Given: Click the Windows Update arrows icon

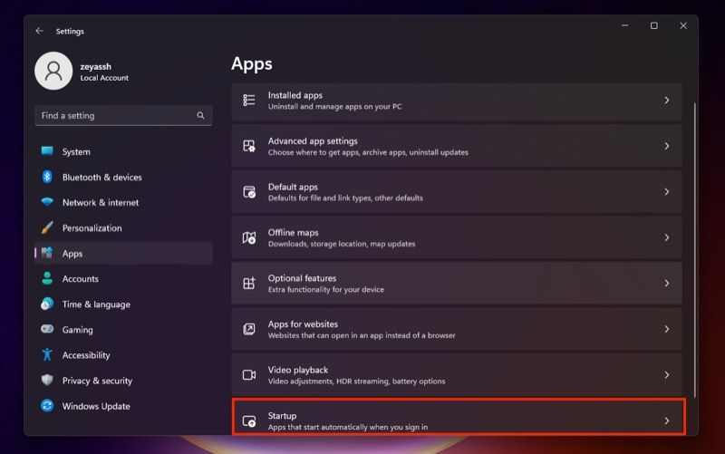Looking at the screenshot, I should point(47,406).
